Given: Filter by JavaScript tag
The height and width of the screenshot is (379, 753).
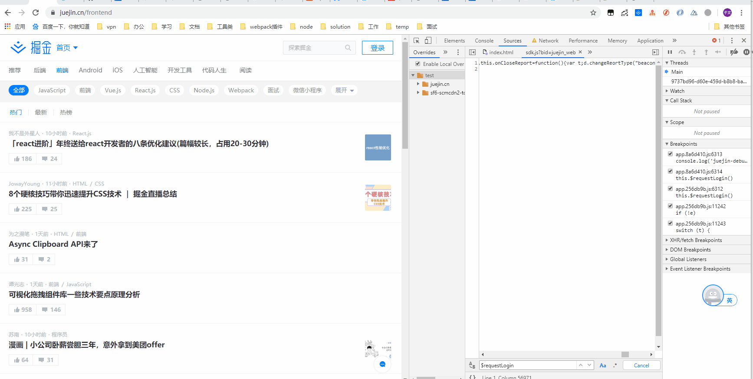Looking at the screenshot, I should pos(52,90).
